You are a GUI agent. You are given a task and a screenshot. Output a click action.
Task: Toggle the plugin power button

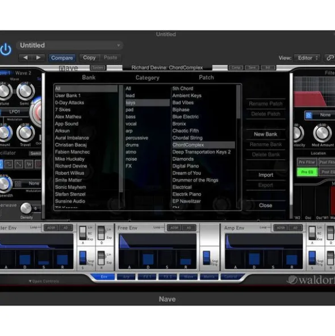(x=6, y=49)
